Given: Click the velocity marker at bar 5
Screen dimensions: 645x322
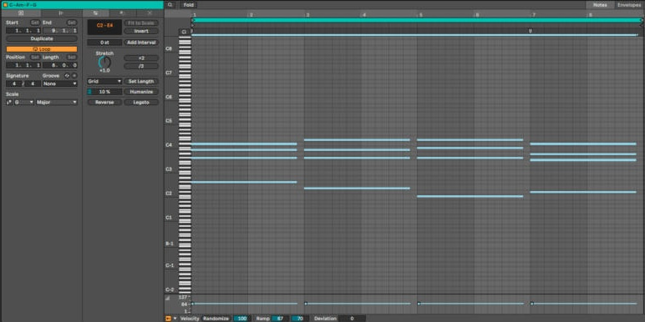Looking at the screenshot, I should click(419, 304).
